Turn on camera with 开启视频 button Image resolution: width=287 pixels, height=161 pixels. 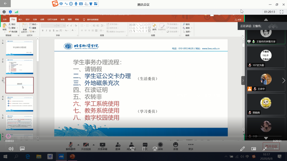click(86, 146)
